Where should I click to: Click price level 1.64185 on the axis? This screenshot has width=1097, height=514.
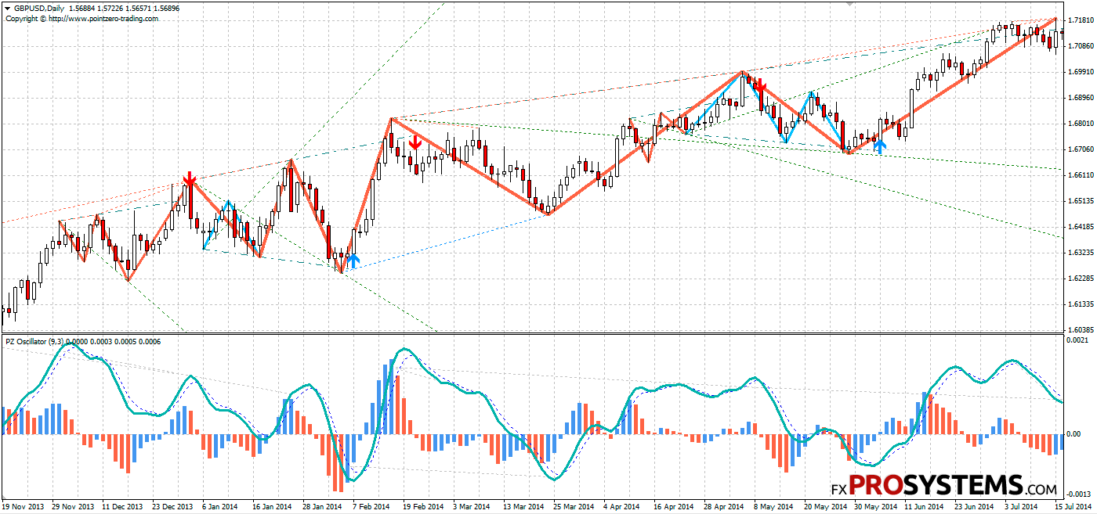pyautogui.click(x=1081, y=227)
